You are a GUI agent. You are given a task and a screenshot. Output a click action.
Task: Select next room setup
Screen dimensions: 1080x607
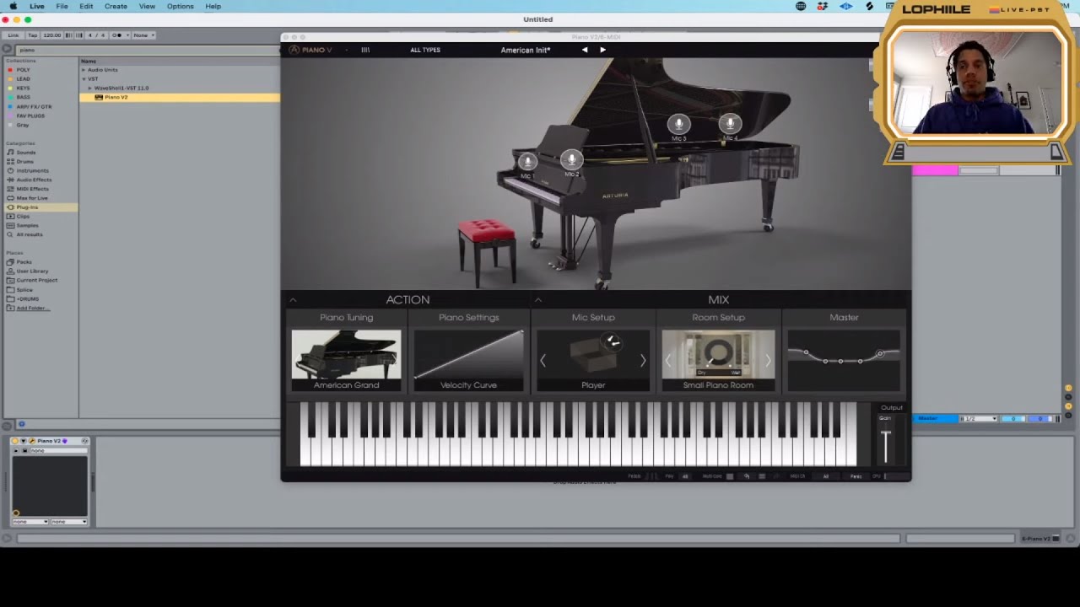click(768, 361)
